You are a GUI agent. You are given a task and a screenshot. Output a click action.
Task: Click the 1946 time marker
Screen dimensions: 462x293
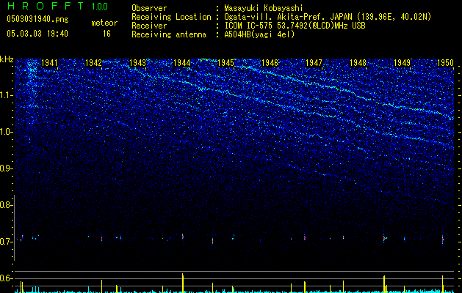(x=270, y=63)
